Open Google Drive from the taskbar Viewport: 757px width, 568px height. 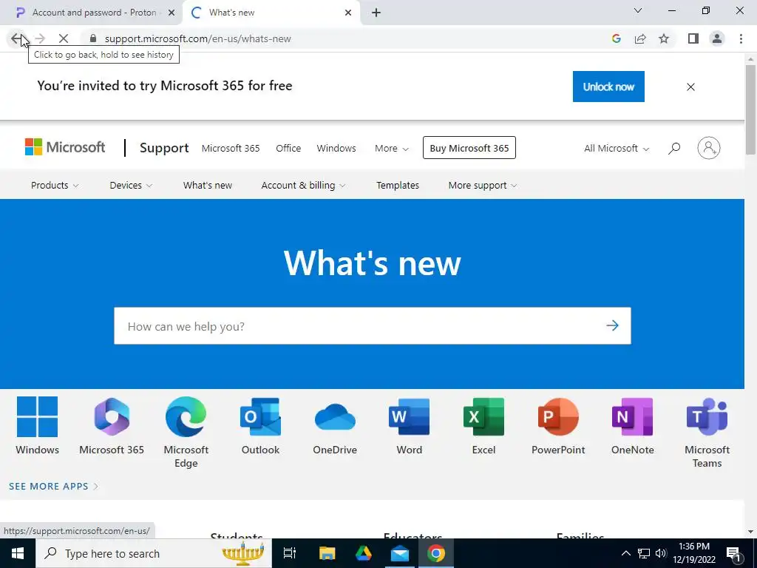pos(364,553)
